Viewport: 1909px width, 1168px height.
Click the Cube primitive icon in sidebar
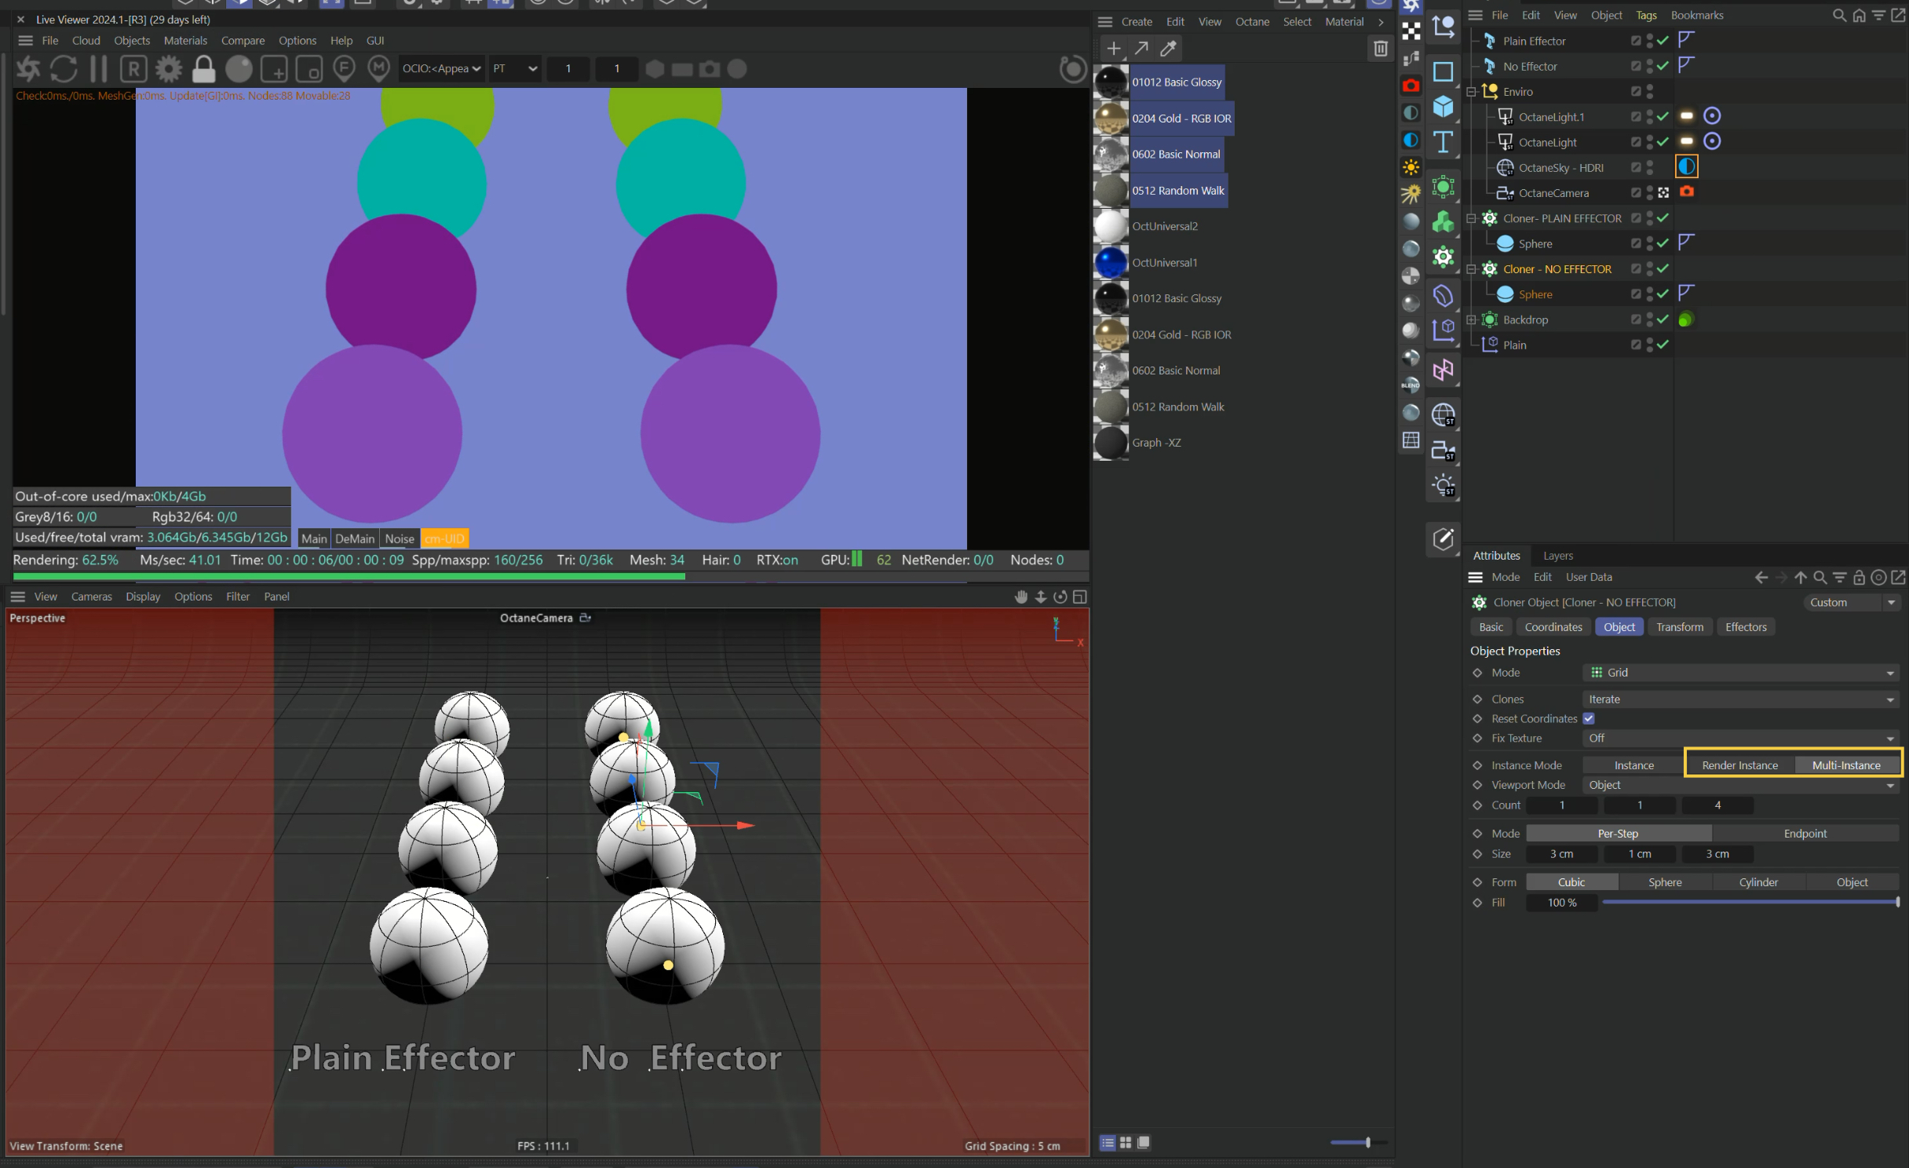(x=1443, y=107)
